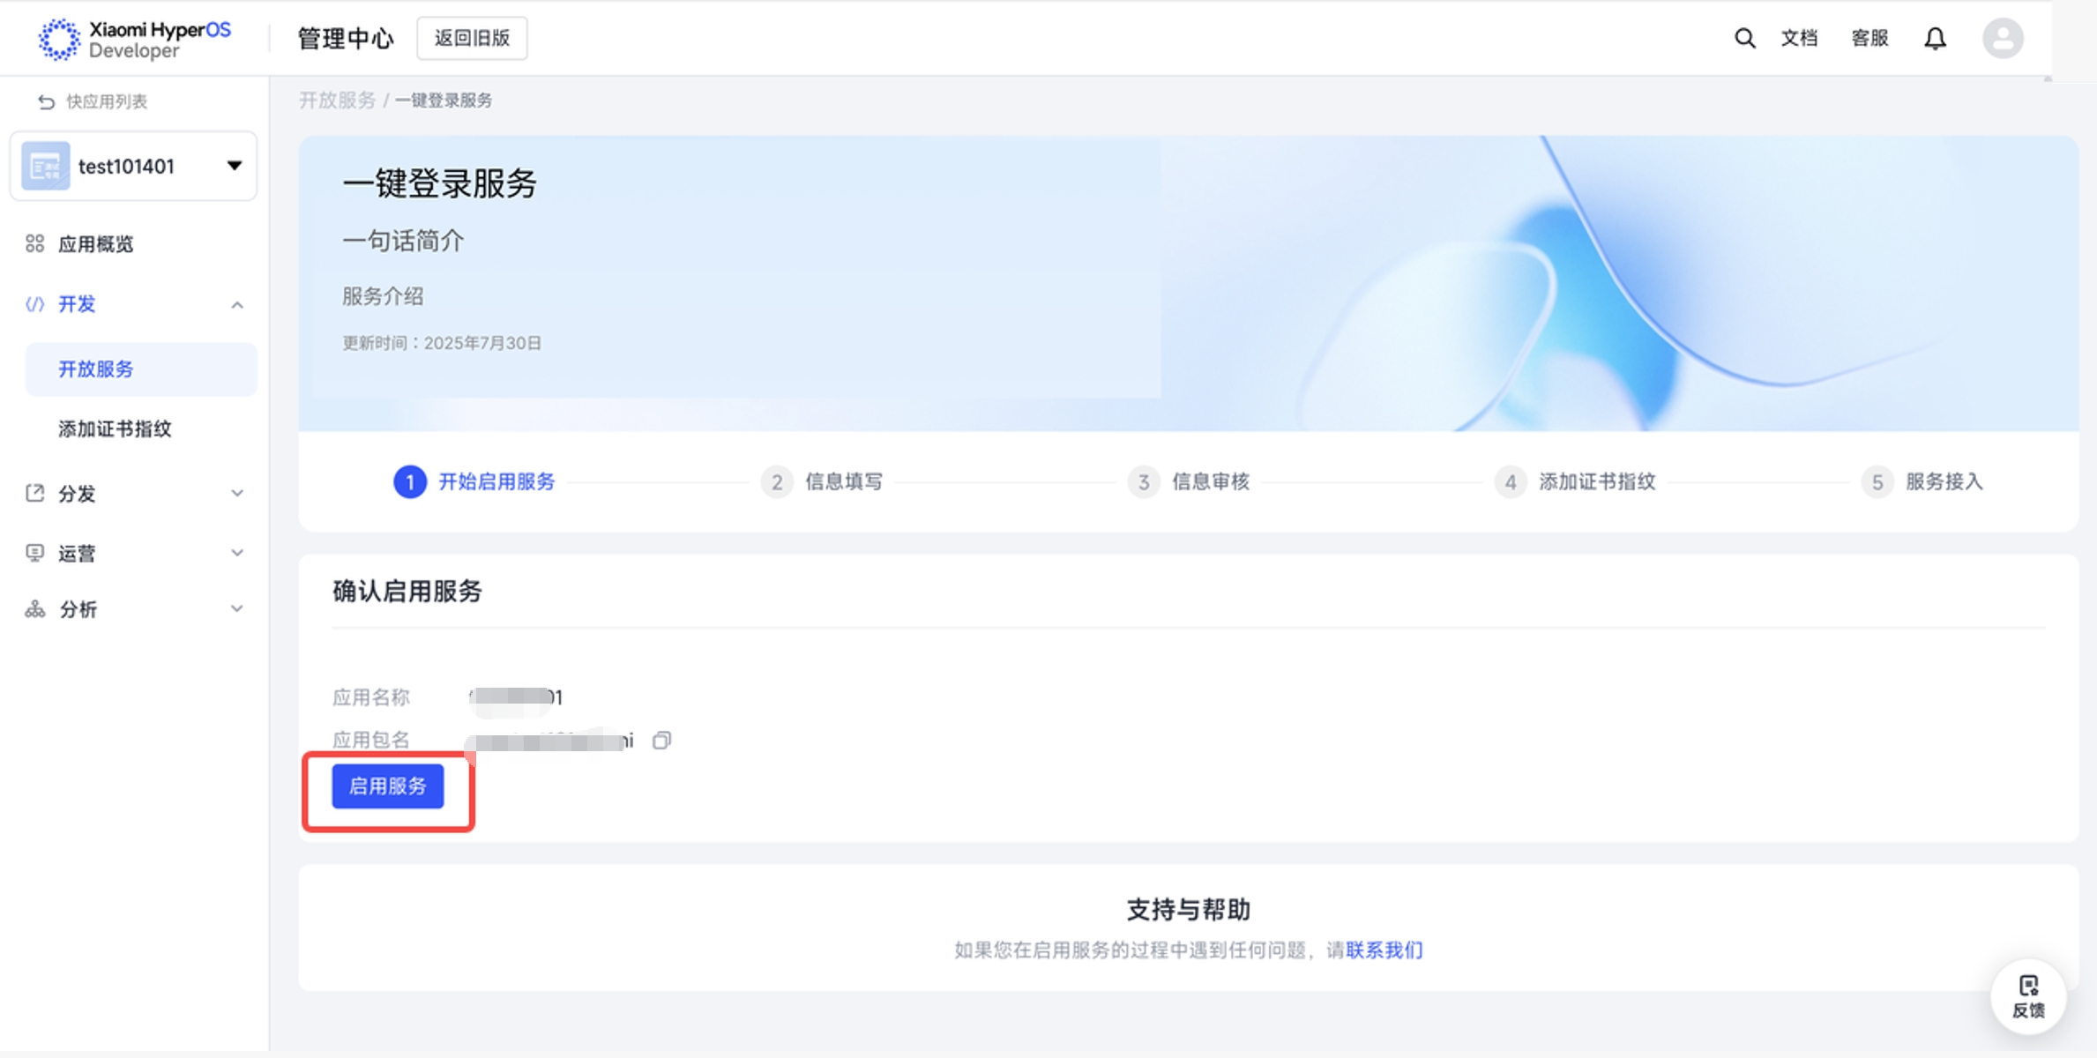Open the test101401 app selector dropdown
This screenshot has width=2097, height=1058.
[x=134, y=166]
